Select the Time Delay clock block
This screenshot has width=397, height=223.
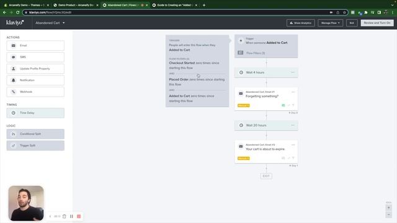tap(35, 113)
